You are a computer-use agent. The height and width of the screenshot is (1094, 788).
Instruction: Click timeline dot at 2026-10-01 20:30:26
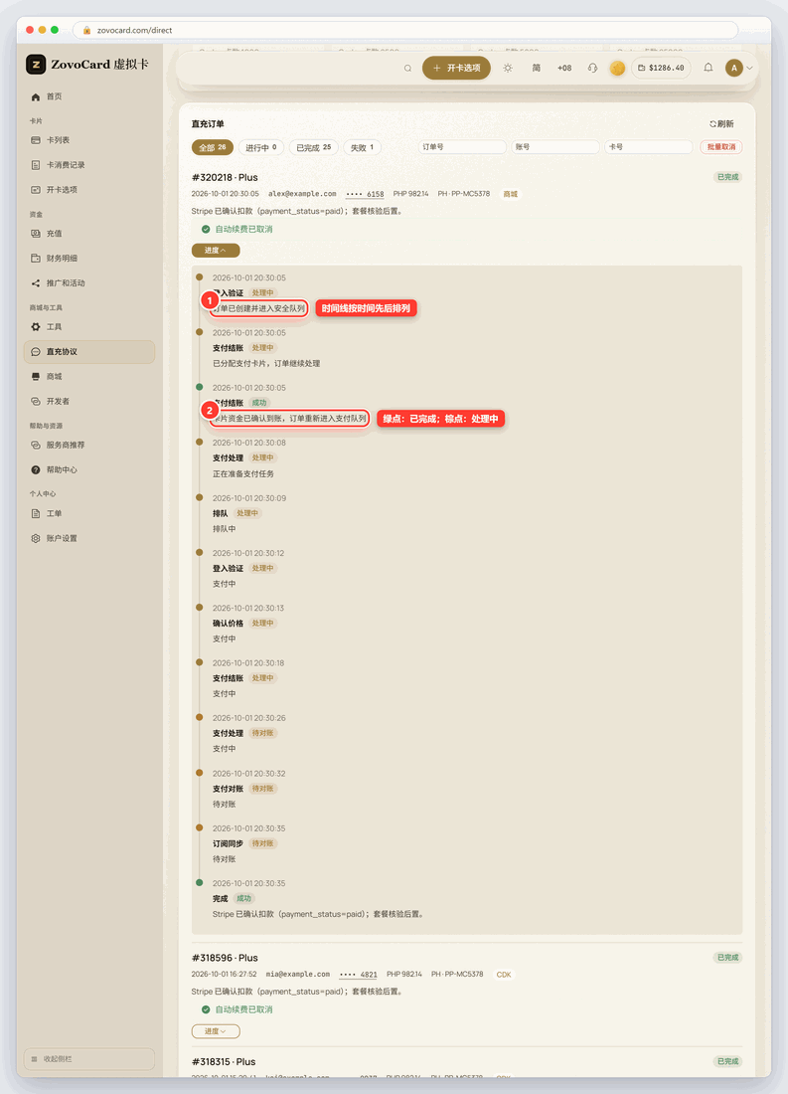[x=200, y=717]
